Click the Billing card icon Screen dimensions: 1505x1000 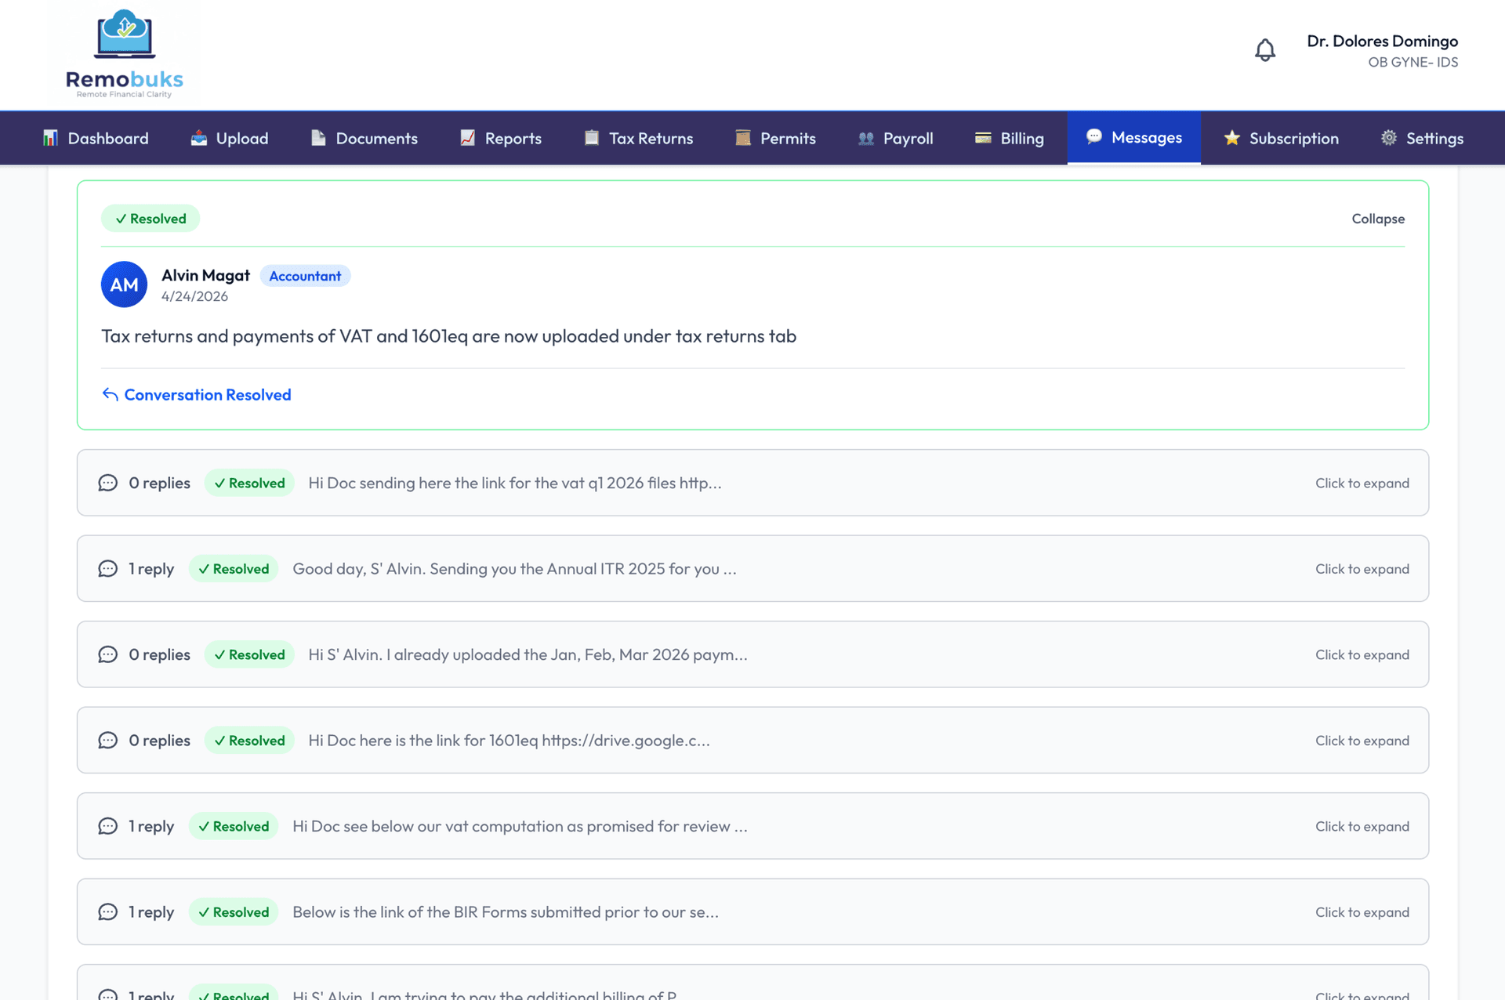[983, 138]
